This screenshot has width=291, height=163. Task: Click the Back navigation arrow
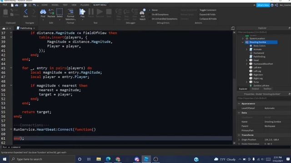click(x=26, y=12)
